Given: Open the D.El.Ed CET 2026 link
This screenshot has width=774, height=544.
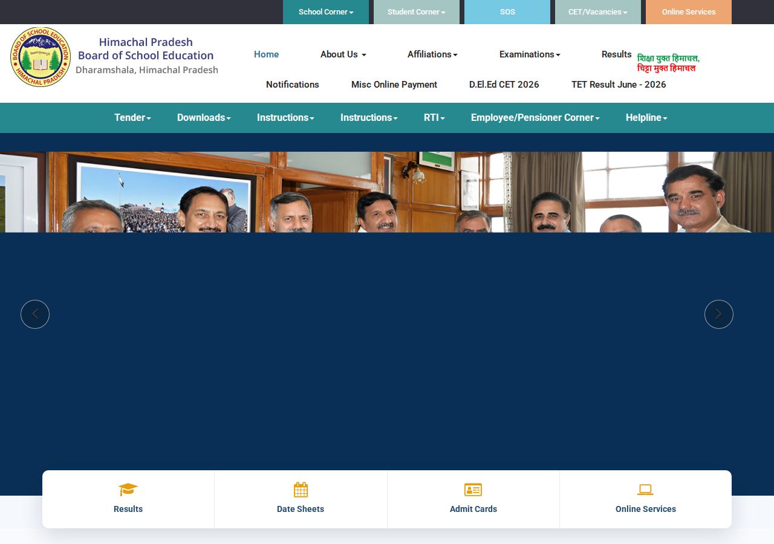Looking at the screenshot, I should click(504, 85).
